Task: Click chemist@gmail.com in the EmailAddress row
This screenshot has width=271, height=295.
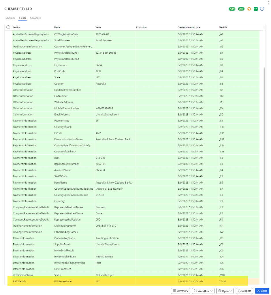Action: [x=107, y=115]
